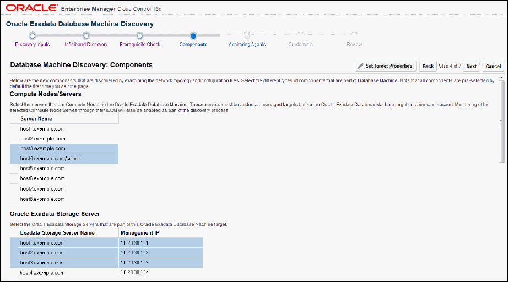This screenshot has height=282, width=508.
Task: Select compute node host1.example.com
Action: [64, 129]
